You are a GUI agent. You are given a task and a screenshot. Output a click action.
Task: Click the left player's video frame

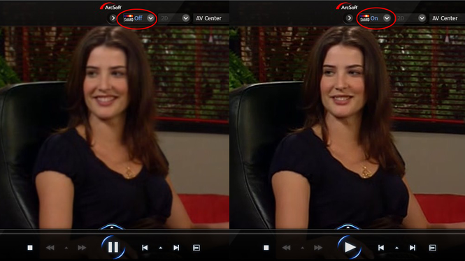pyautogui.click(x=115, y=127)
